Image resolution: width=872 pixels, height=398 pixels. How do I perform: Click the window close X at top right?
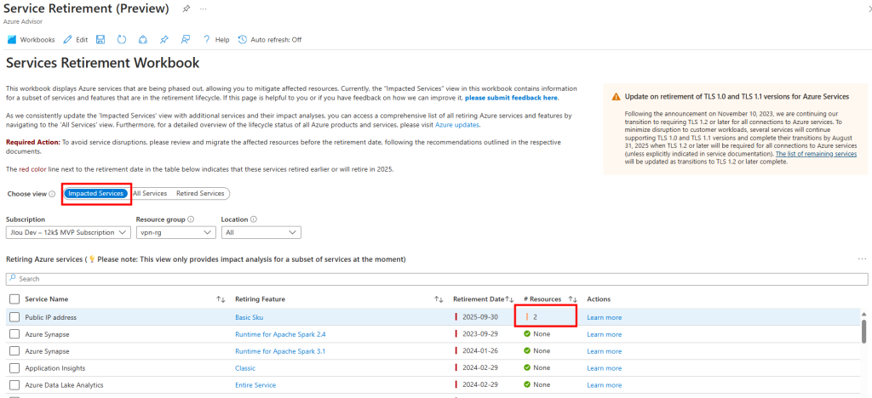[x=869, y=8]
